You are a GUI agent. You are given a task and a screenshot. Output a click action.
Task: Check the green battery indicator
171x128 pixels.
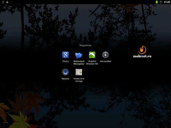[157, 2]
